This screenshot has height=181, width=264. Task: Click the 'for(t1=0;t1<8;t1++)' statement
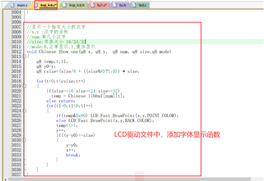tap(69, 106)
